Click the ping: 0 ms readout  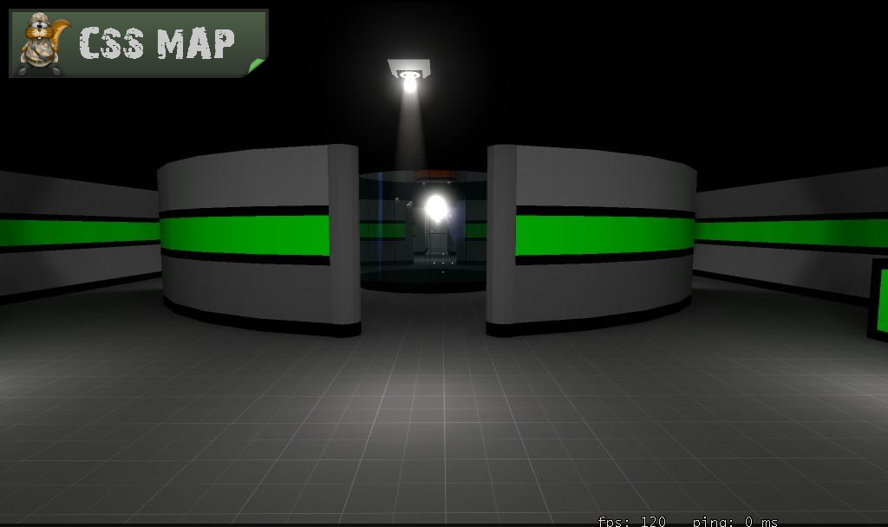(x=735, y=521)
